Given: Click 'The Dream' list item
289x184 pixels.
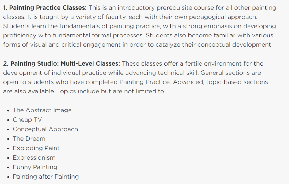Looking at the screenshot, I should point(29,138).
